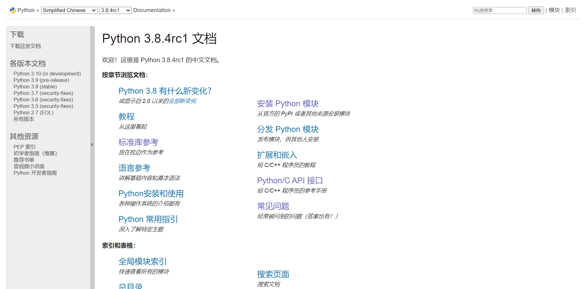Open Python/C API 接口 link
This screenshot has height=289, width=585.
pos(290,181)
